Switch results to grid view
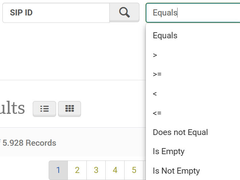Screen dimensions: 240x180 (x=70, y=109)
